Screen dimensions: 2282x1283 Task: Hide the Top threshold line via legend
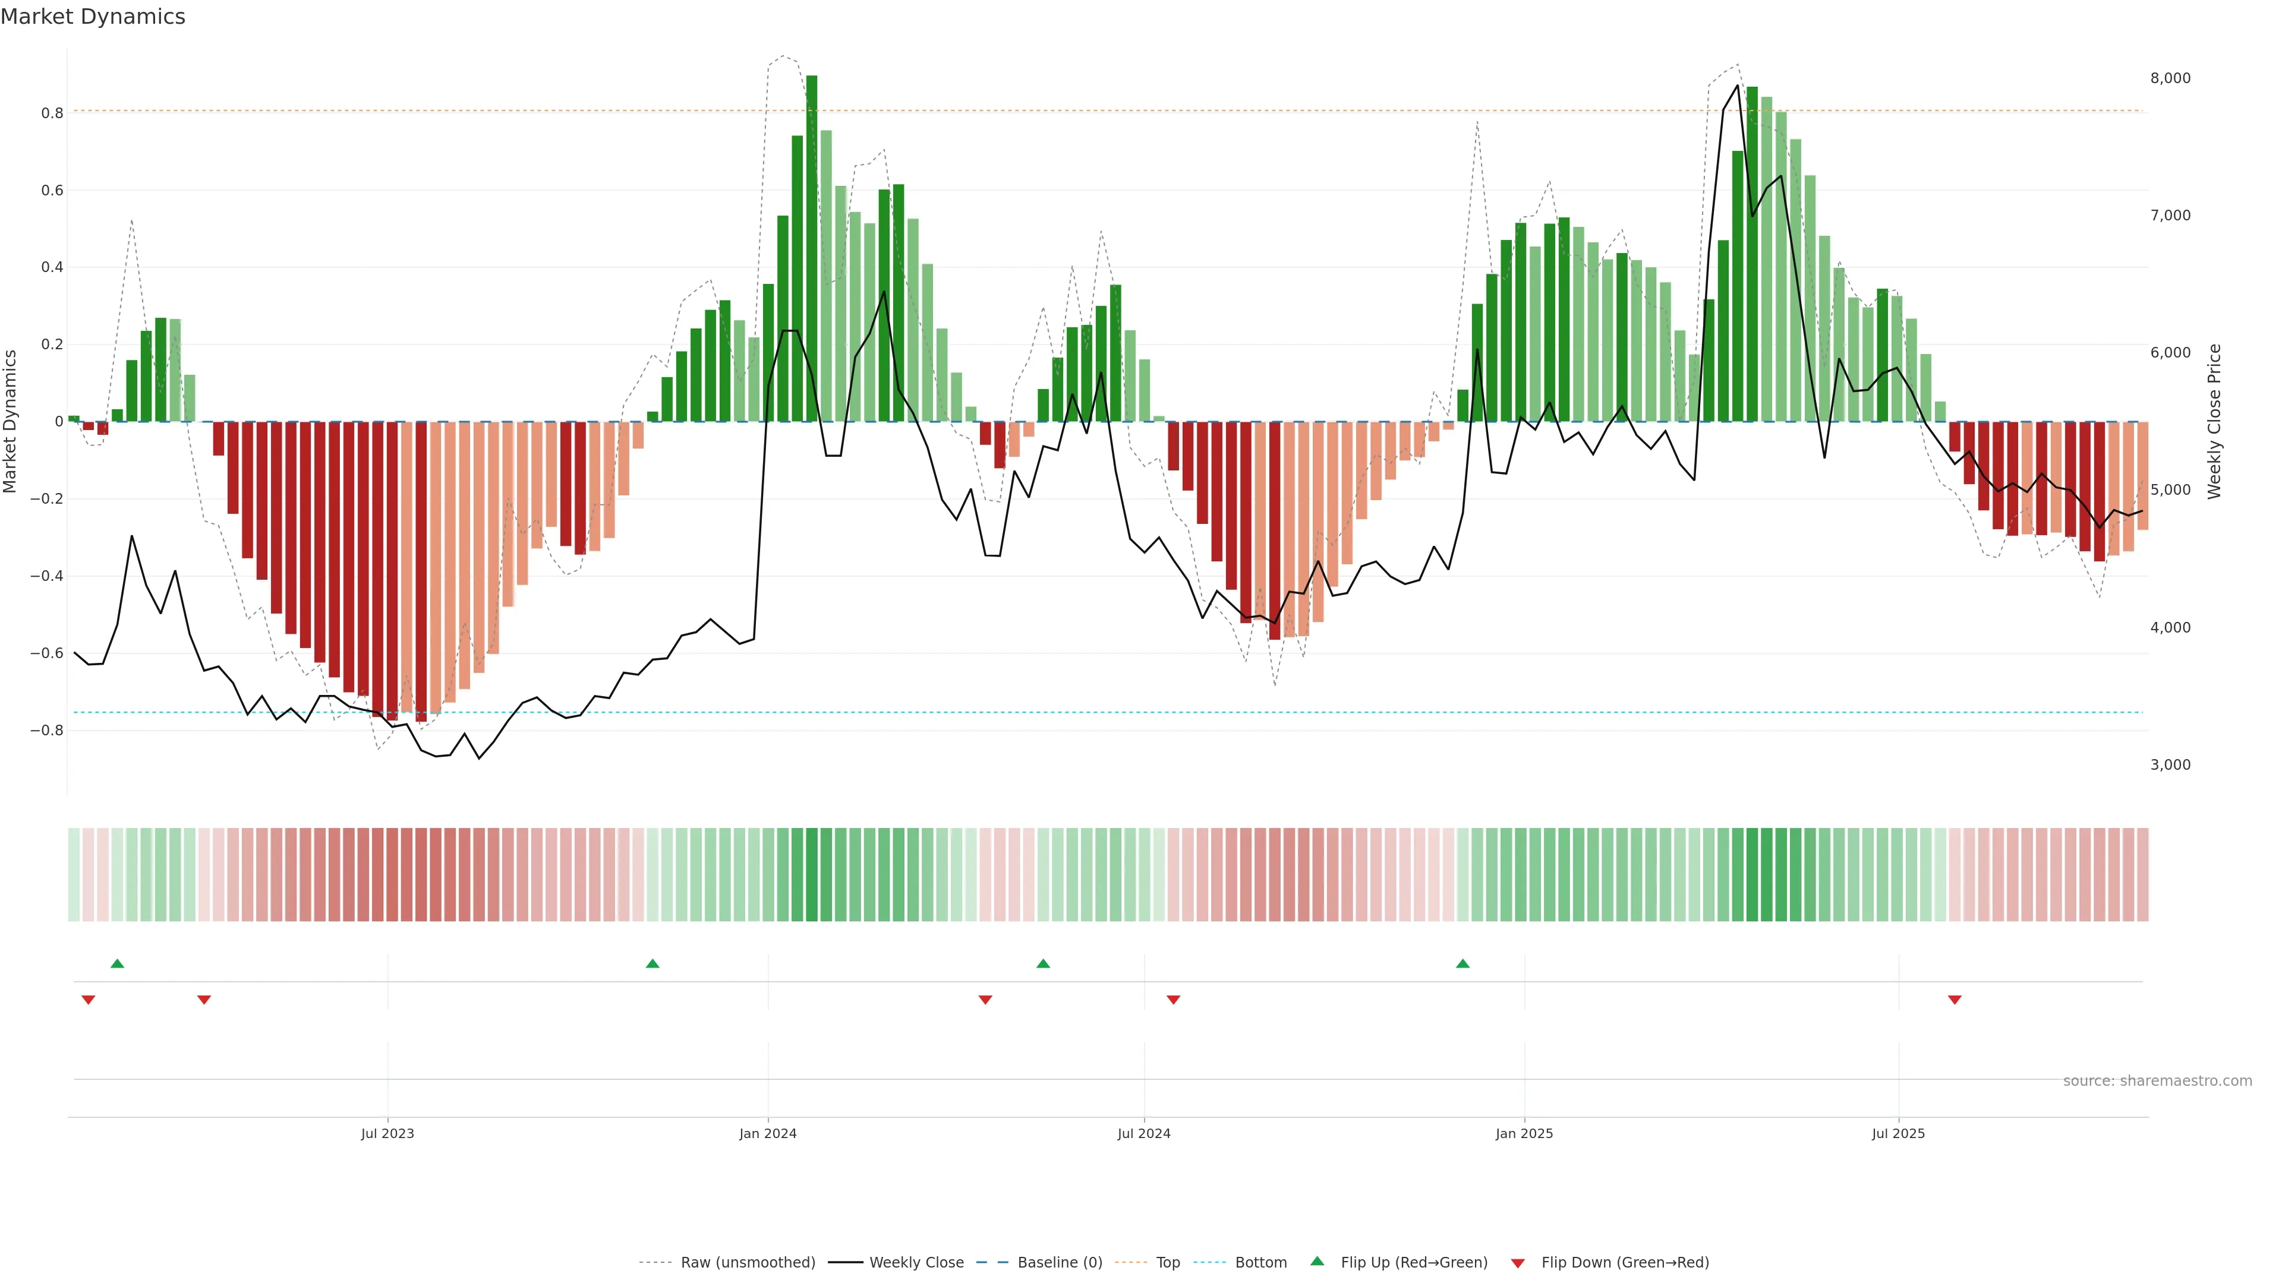tap(1167, 1263)
